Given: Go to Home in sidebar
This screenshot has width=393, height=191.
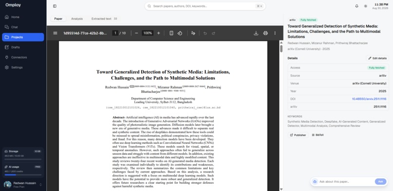Looking at the screenshot, I should [23, 17].
